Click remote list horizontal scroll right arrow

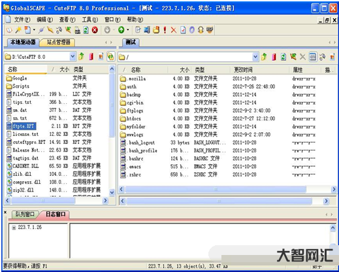tap(334, 190)
